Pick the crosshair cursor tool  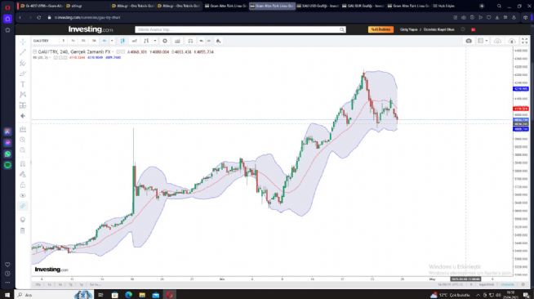(x=23, y=42)
